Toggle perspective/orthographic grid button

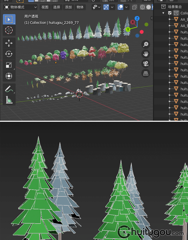pyautogui.click(x=145, y=73)
